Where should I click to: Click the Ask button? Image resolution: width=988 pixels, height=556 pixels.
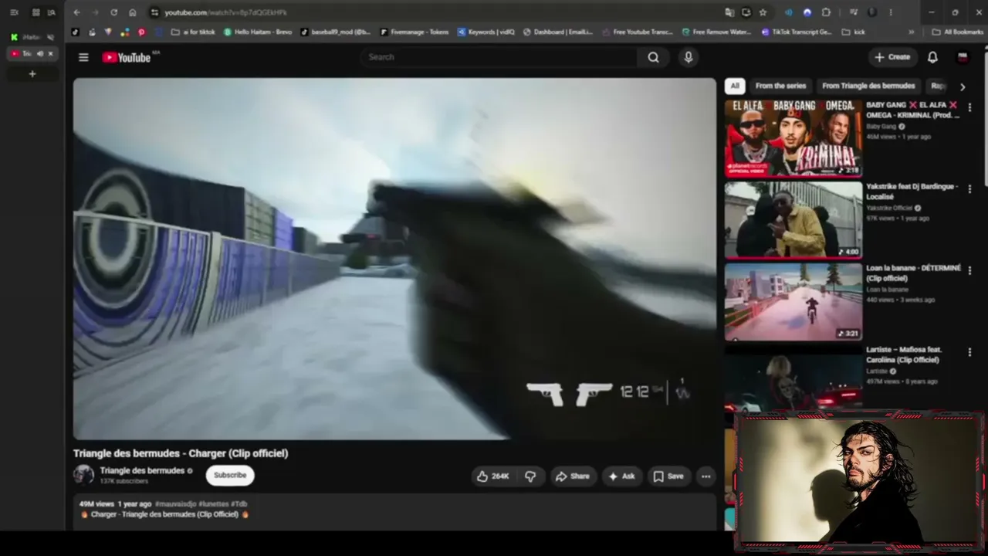pyautogui.click(x=621, y=476)
